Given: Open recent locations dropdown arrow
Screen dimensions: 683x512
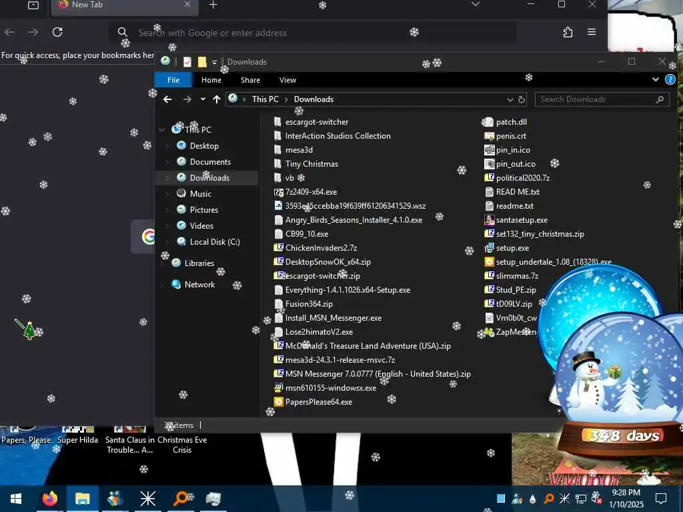Looking at the screenshot, I should [203, 99].
